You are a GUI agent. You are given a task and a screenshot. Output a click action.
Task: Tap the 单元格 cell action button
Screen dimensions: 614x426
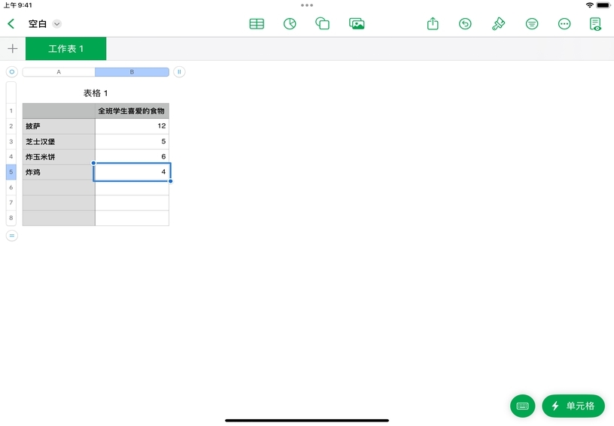(x=573, y=406)
